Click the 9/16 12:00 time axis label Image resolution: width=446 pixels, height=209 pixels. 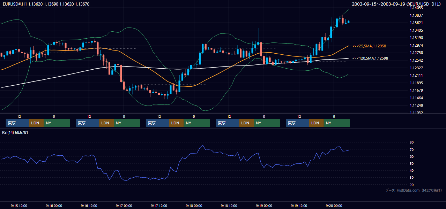[89, 206]
